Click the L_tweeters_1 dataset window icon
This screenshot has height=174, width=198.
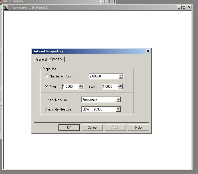click(6, 7)
